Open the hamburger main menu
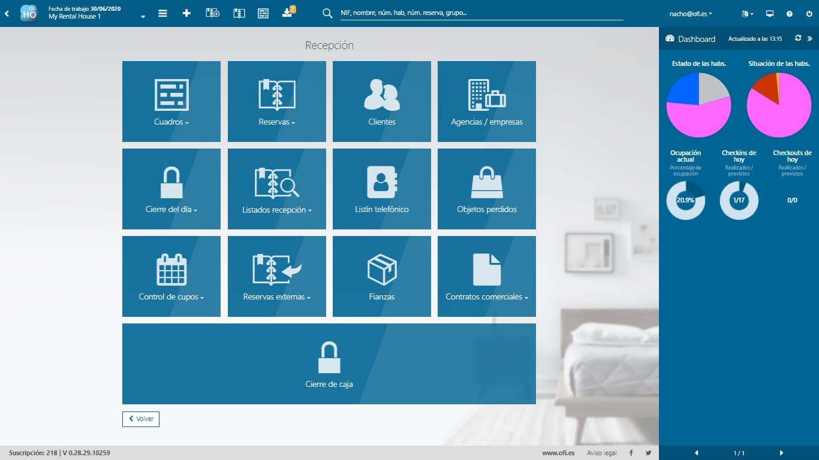 coord(162,12)
